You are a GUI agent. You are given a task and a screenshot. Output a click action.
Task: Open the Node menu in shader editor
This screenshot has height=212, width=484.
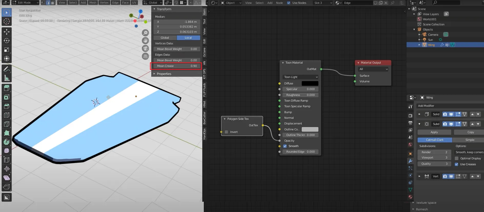pyautogui.click(x=279, y=3)
